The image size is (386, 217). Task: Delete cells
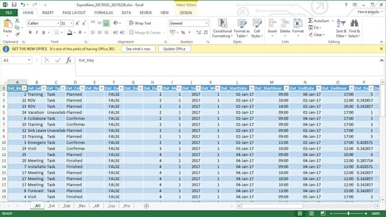pos(285,28)
